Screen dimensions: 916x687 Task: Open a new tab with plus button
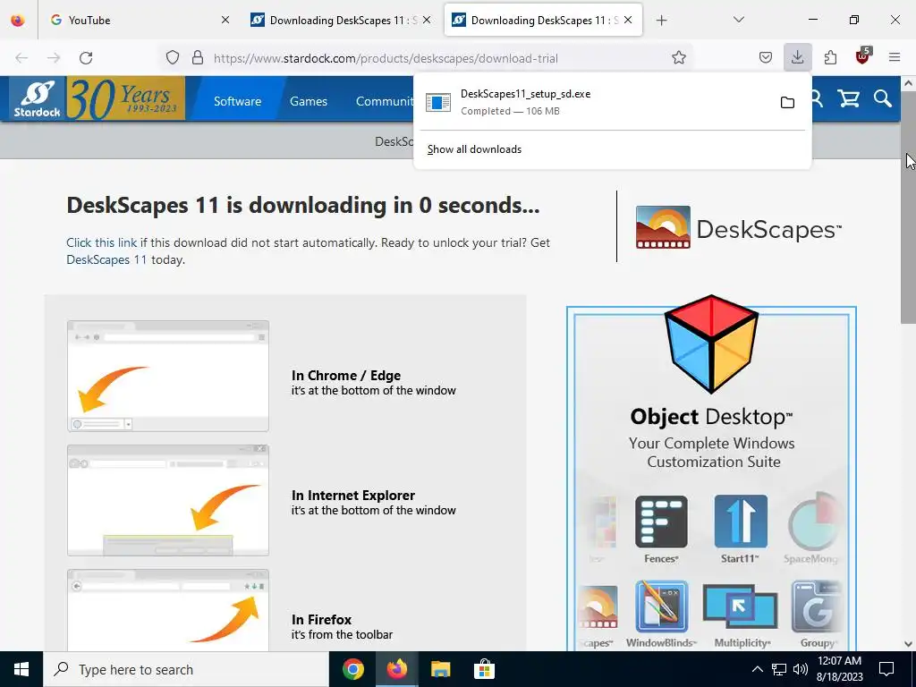[661, 21]
